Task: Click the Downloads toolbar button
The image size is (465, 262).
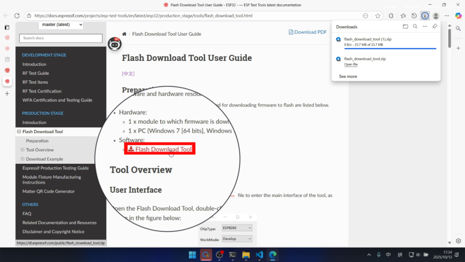Action: click(x=425, y=16)
